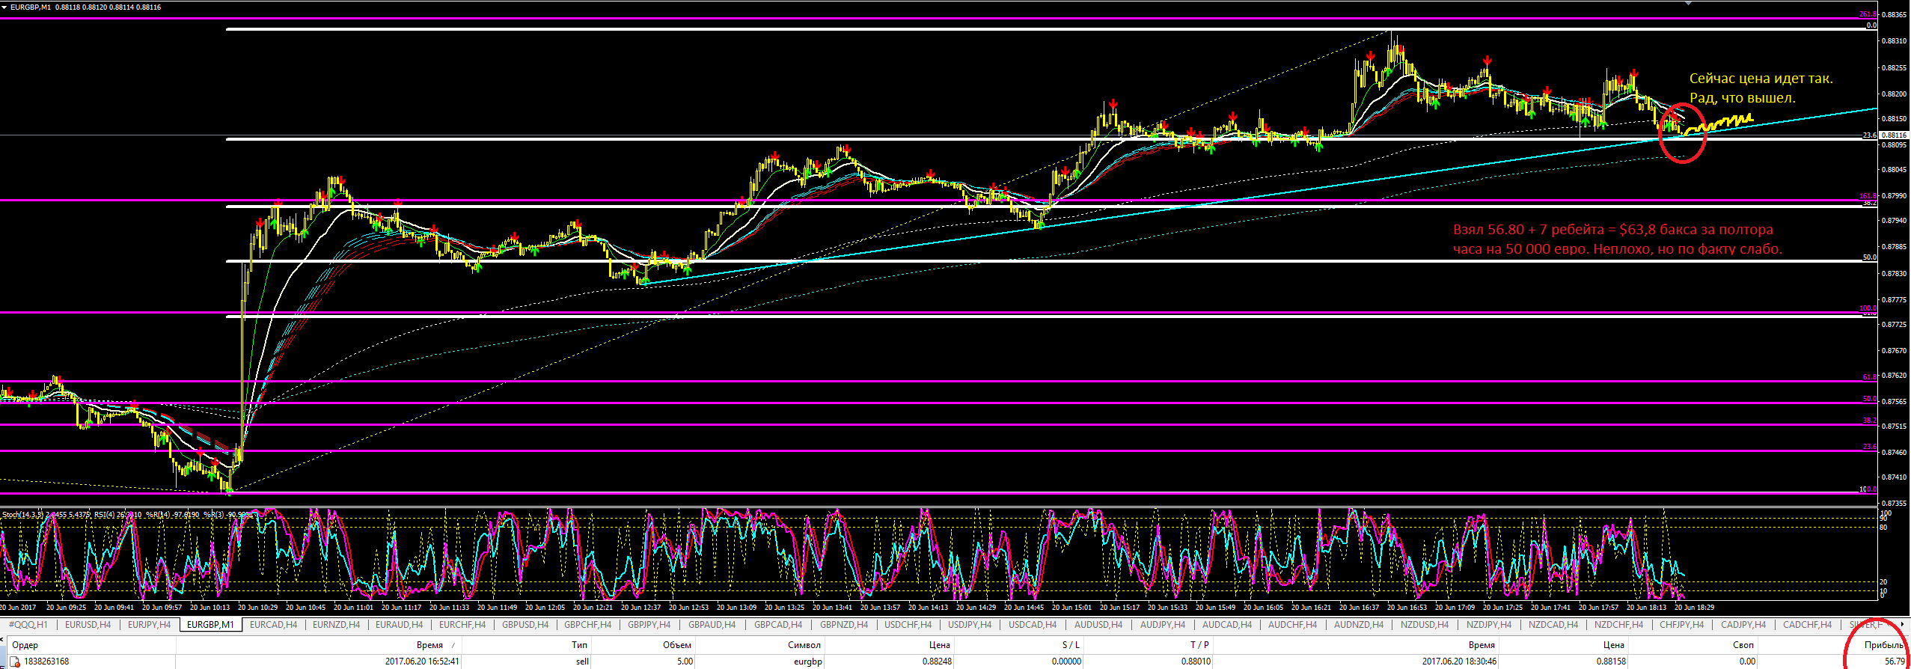The image size is (1911, 669).
Task: Go to the EURCHF,H4 chart tab
Action: (462, 625)
